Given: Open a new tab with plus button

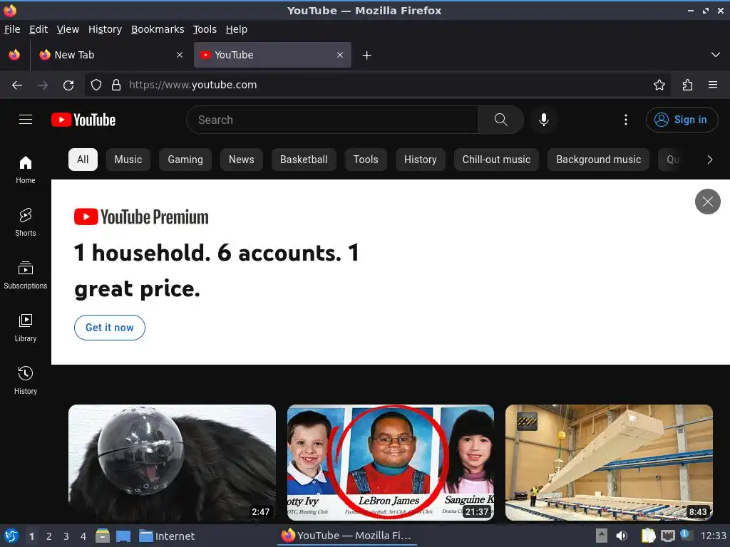Looking at the screenshot, I should tap(367, 56).
